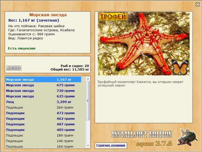Select Морская звезда 675 грамм row

tap(43, 85)
